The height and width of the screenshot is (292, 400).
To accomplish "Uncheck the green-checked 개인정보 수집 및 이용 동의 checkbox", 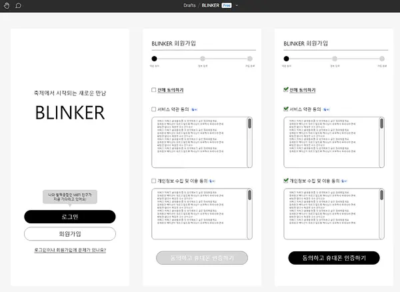I will point(286,181).
